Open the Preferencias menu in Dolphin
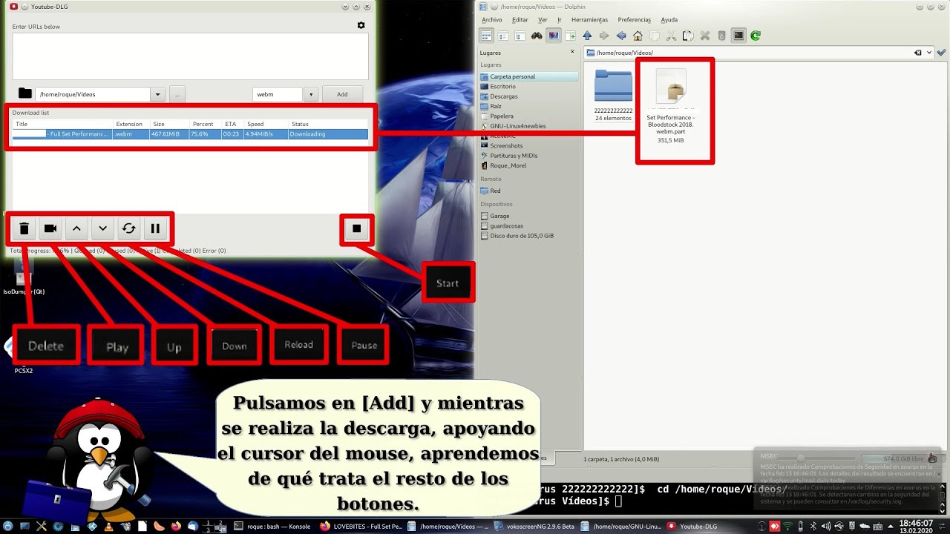The image size is (950, 534). [x=635, y=20]
